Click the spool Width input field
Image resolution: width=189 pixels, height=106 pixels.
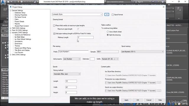pyautogui.click(x=71, y=87)
